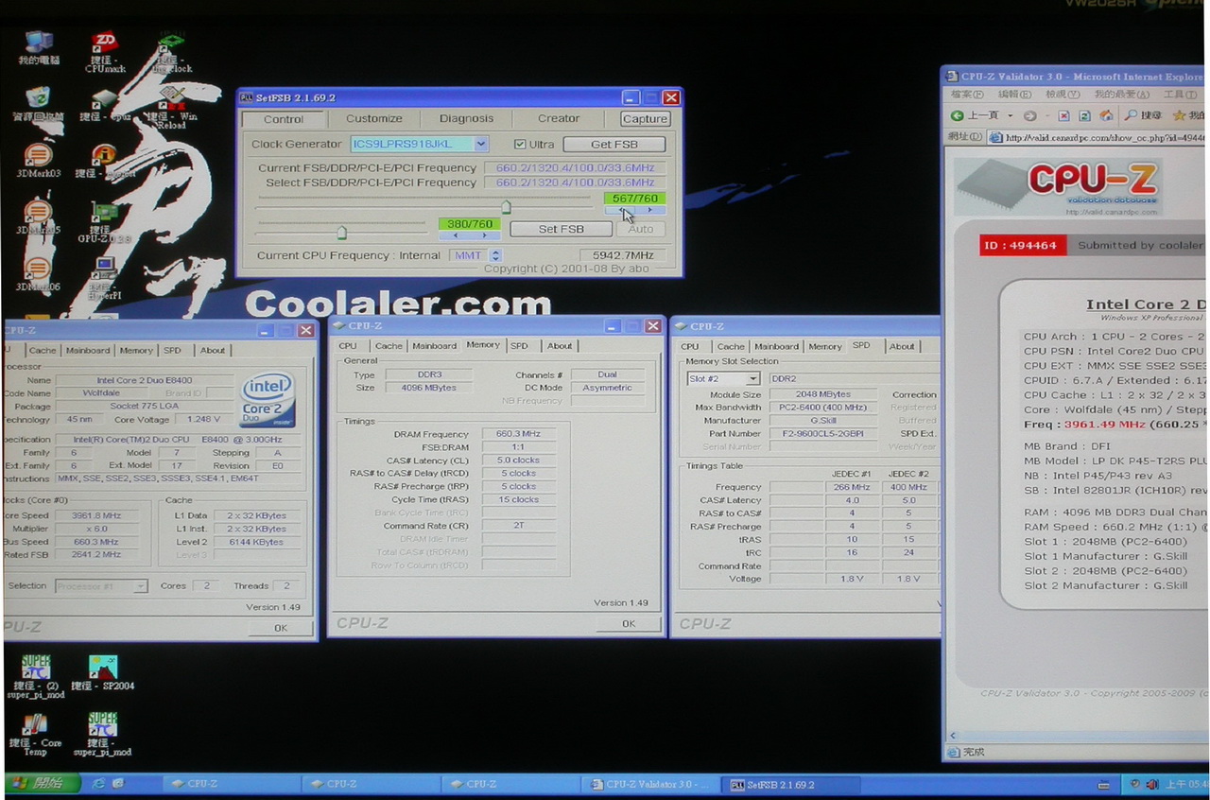Open the MMT frequency mode dropdown
Image resolution: width=1210 pixels, height=800 pixels.
pos(495,255)
